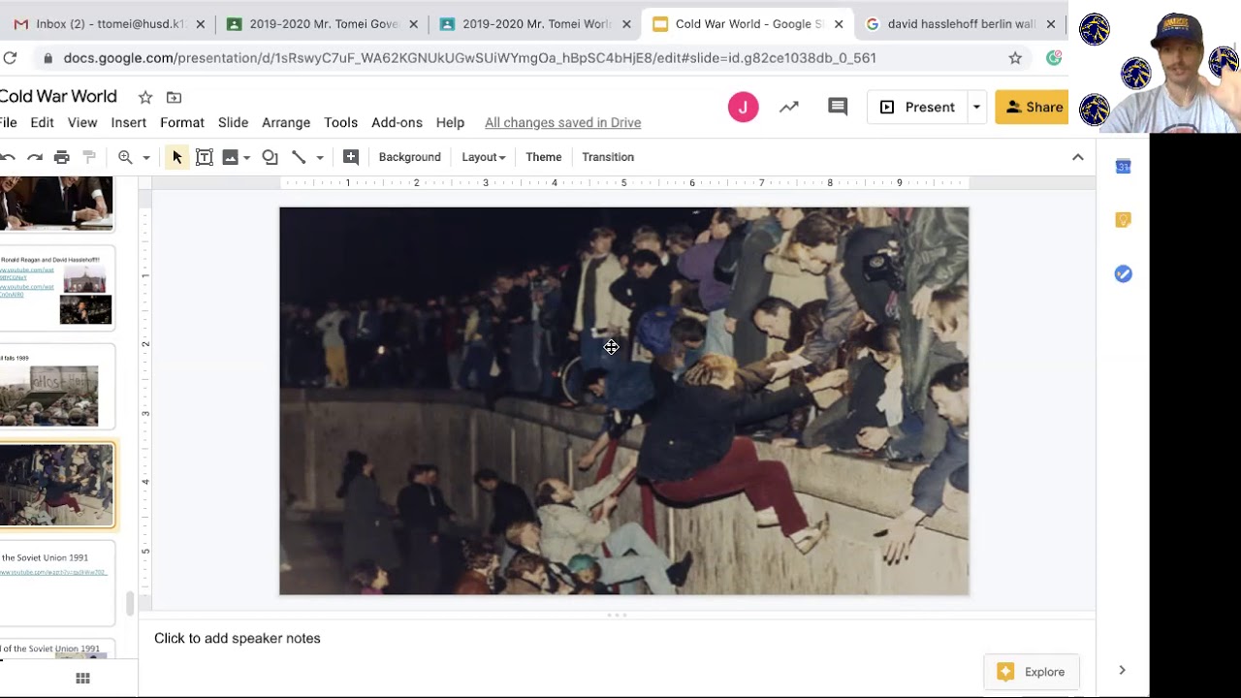Viewport: 1241px width, 698px height.
Task: Switch to the Inbox Gmail tab
Action: [107, 24]
